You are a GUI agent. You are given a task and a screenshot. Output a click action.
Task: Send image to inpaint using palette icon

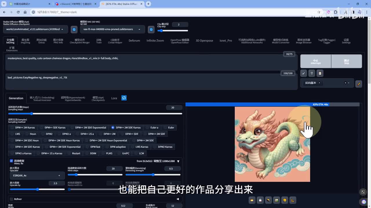[x=285, y=200]
